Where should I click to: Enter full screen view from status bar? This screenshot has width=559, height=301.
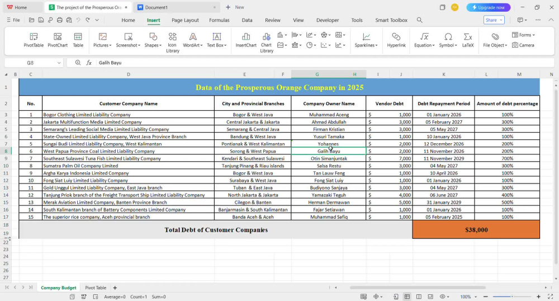point(550,297)
